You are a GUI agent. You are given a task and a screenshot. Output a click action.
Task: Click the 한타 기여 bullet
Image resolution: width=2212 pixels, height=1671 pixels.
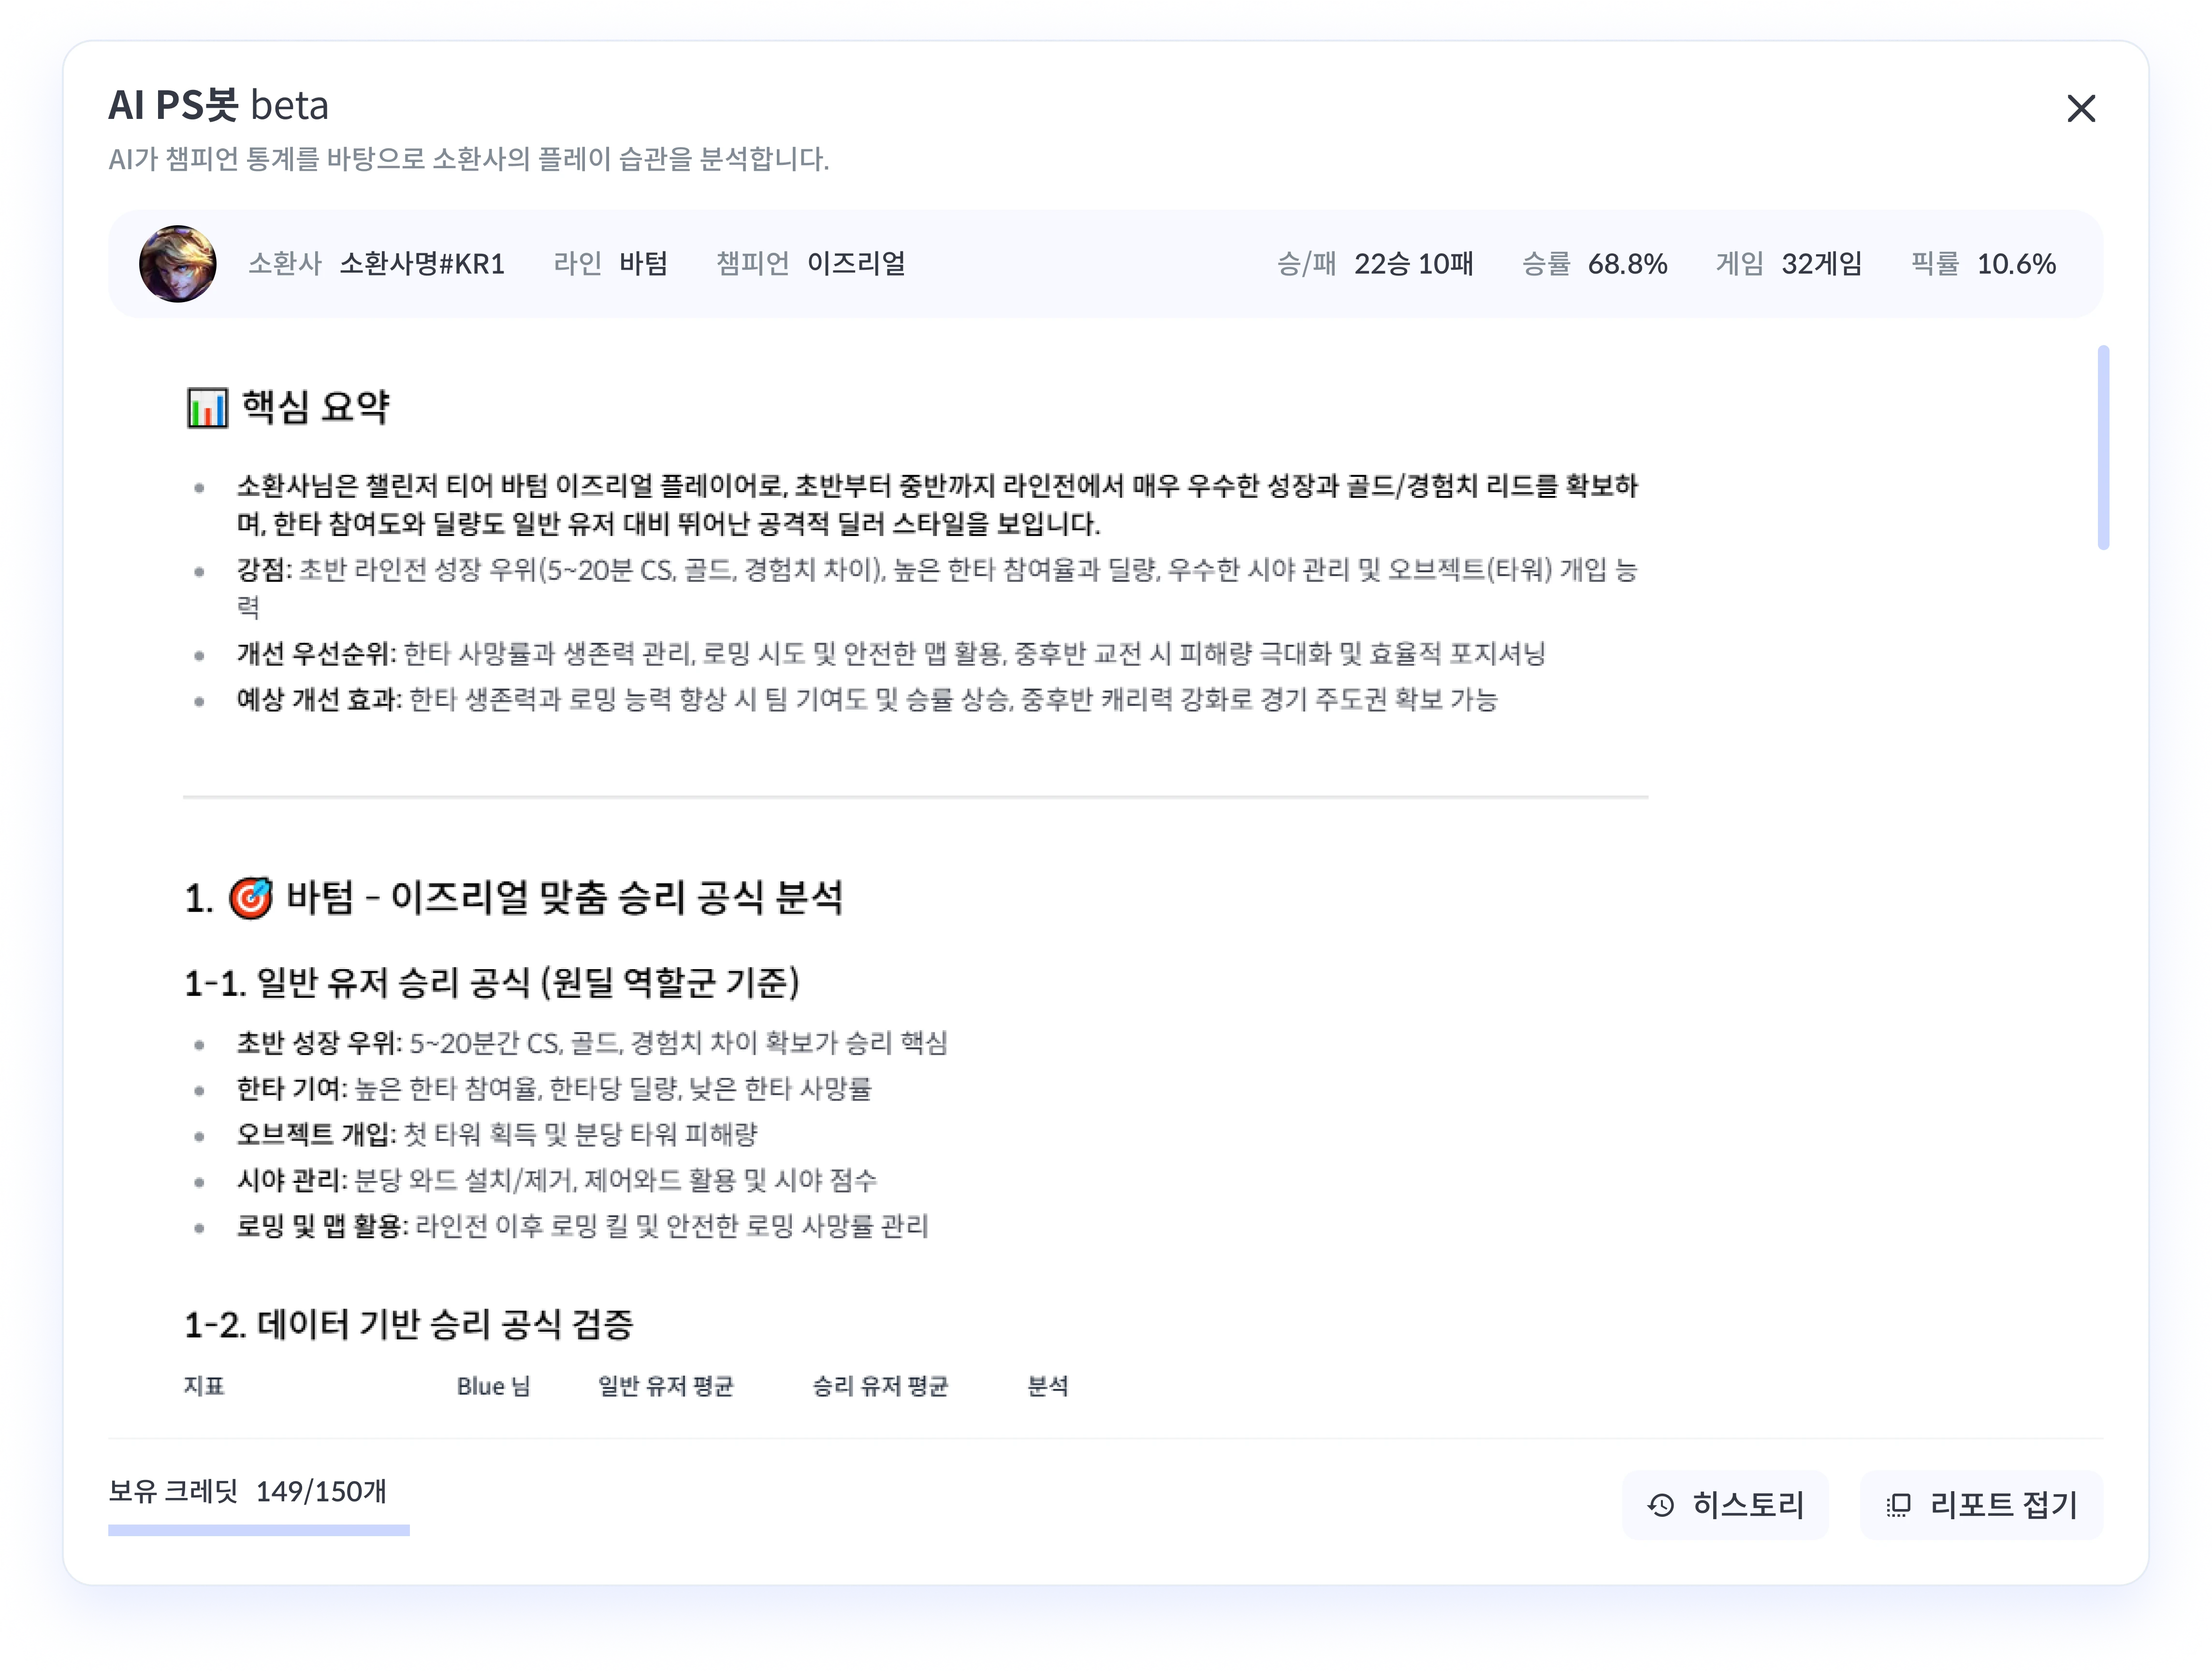(x=554, y=1088)
